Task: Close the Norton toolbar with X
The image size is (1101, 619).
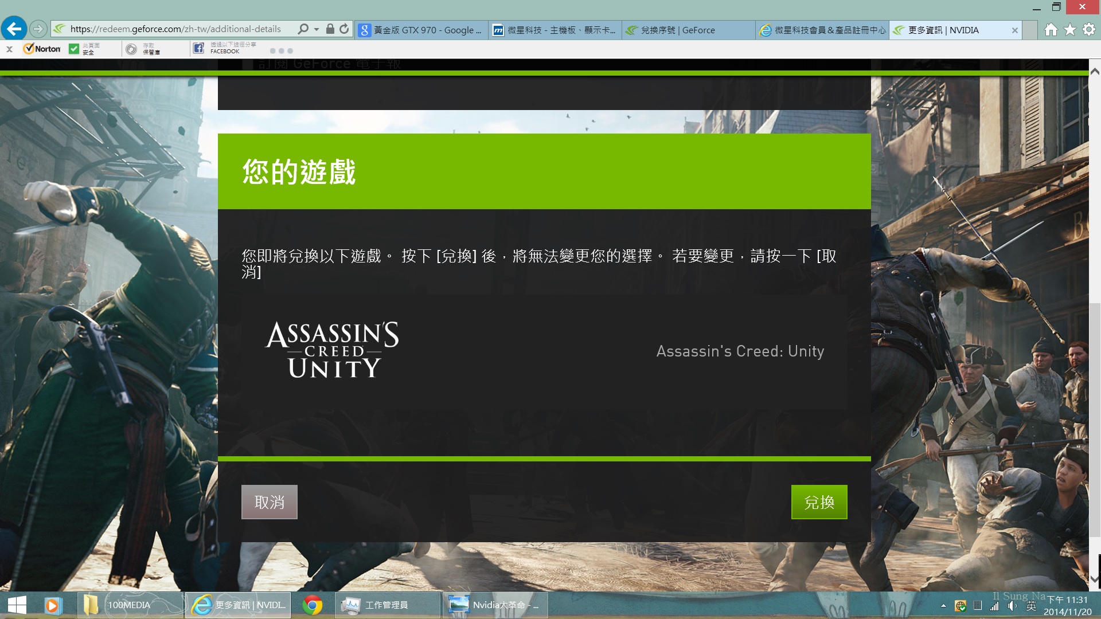Action: (9, 49)
